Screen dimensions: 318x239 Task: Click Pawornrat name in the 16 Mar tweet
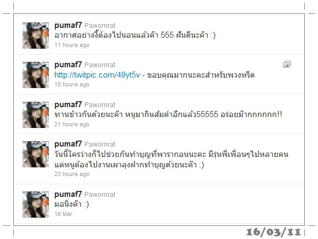coord(100,195)
